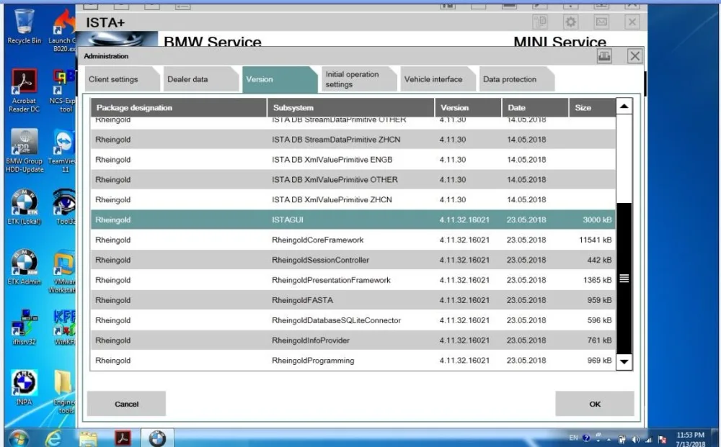Click the scrollbar down arrow in version list

click(x=624, y=361)
